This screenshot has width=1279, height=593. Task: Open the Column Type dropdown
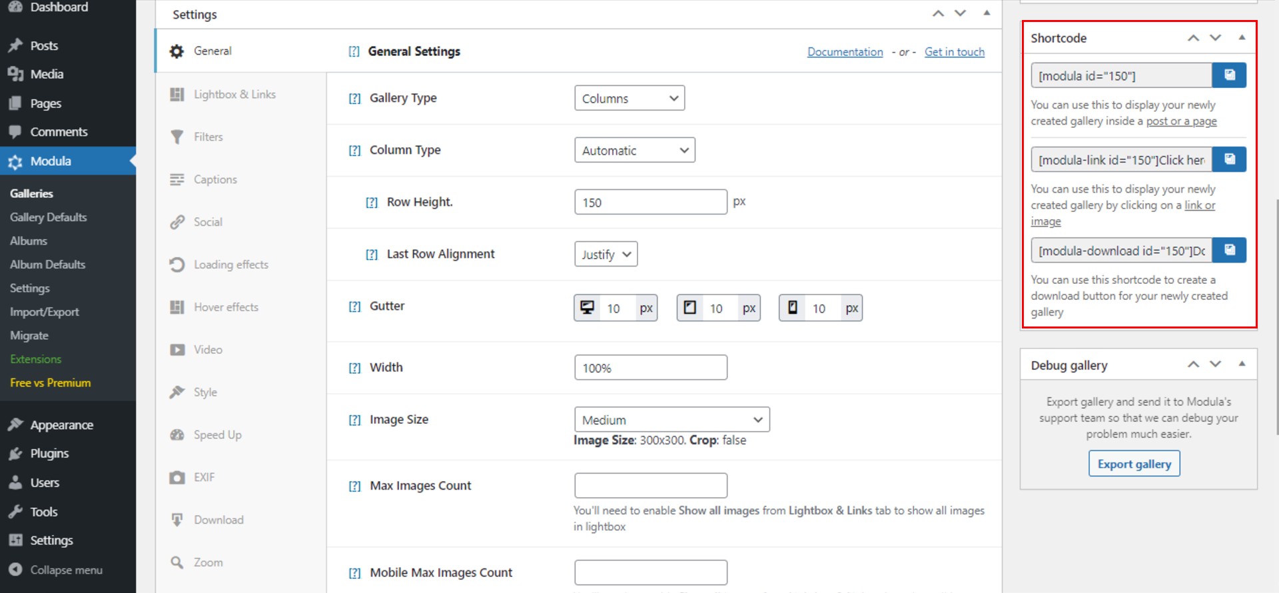click(634, 150)
